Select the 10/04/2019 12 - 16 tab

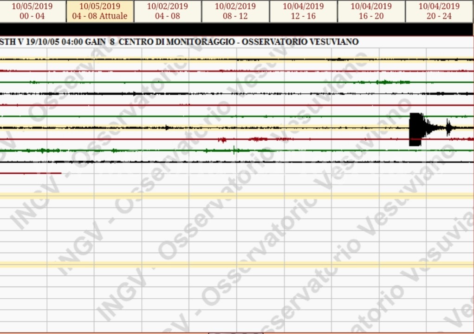click(303, 11)
